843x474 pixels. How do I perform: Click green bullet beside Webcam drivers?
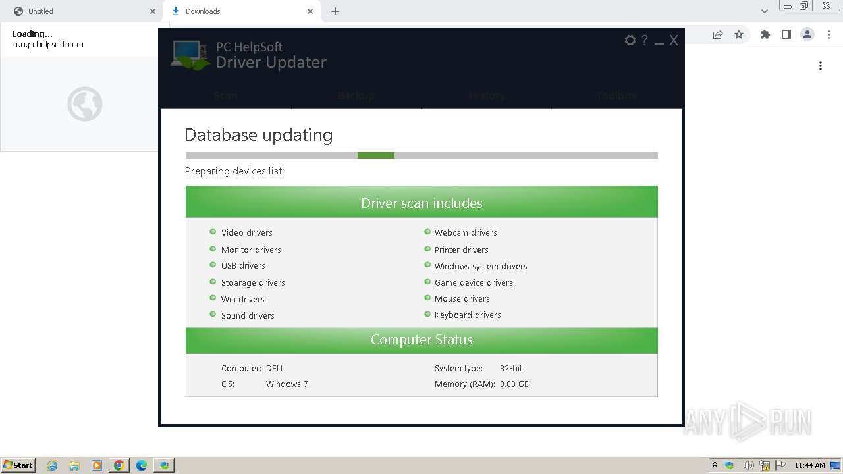coord(427,232)
